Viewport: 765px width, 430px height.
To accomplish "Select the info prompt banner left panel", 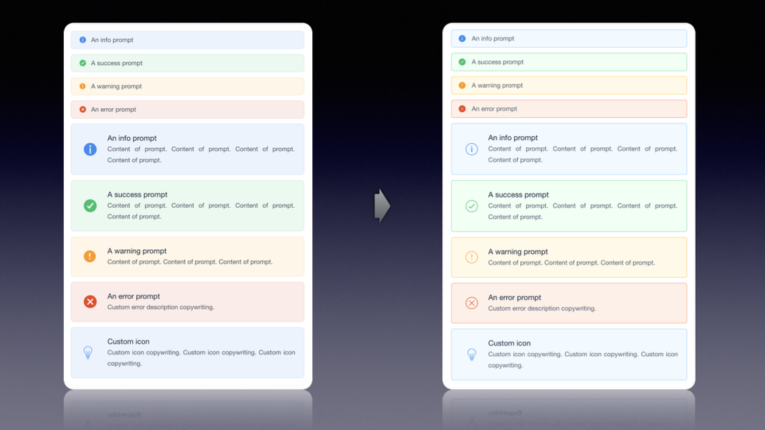I will [188, 40].
